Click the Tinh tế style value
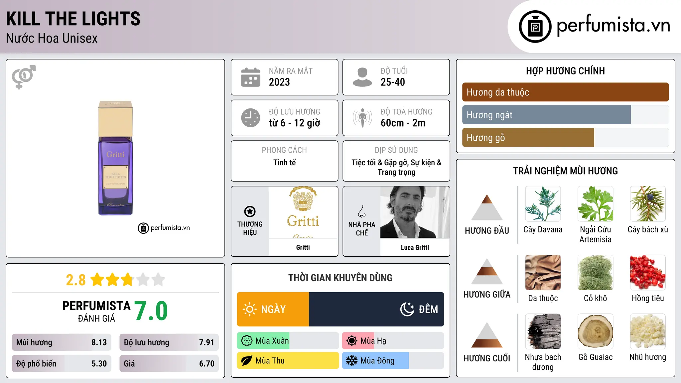Image resolution: width=681 pixels, height=383 pixels. click(x=284, y=163)
